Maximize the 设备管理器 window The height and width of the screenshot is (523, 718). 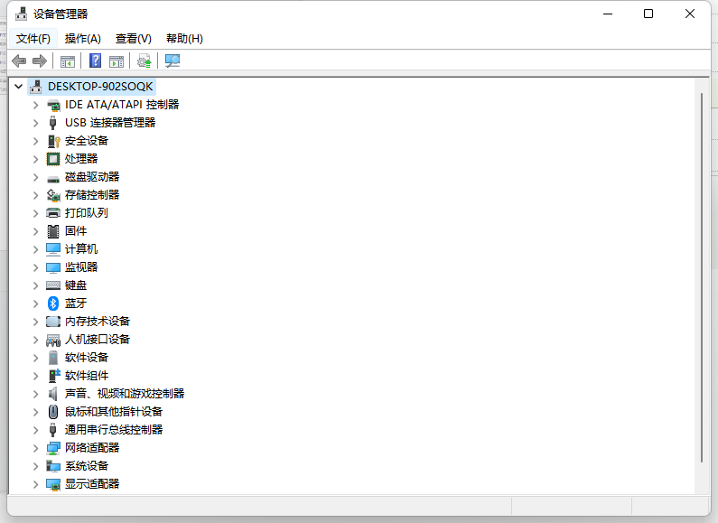pos(648,14)
